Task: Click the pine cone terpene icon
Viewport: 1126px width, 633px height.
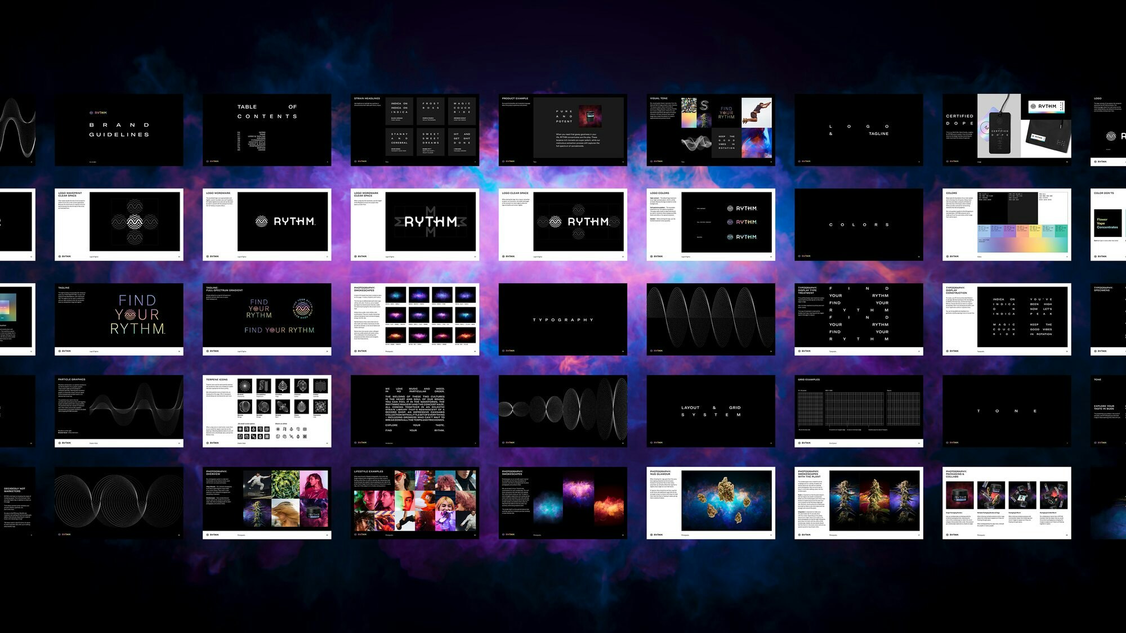Action: pos(302,407)
